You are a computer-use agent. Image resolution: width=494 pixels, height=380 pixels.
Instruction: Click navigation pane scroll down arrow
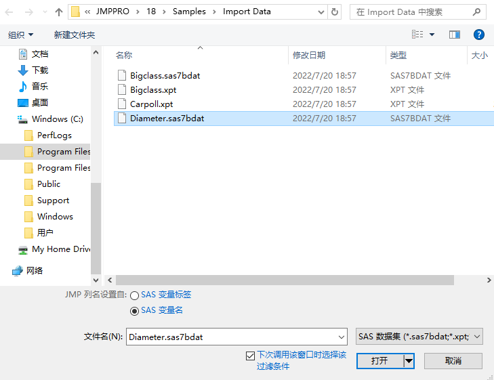(x=96, y=280)
